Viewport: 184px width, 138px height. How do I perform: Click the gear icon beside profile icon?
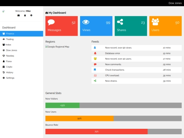[x=31, y=15]
